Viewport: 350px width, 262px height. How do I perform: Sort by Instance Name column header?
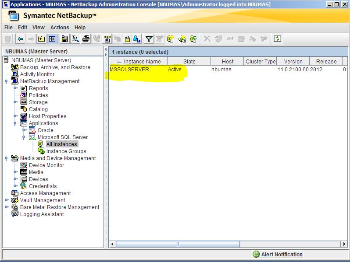(139, 61)
